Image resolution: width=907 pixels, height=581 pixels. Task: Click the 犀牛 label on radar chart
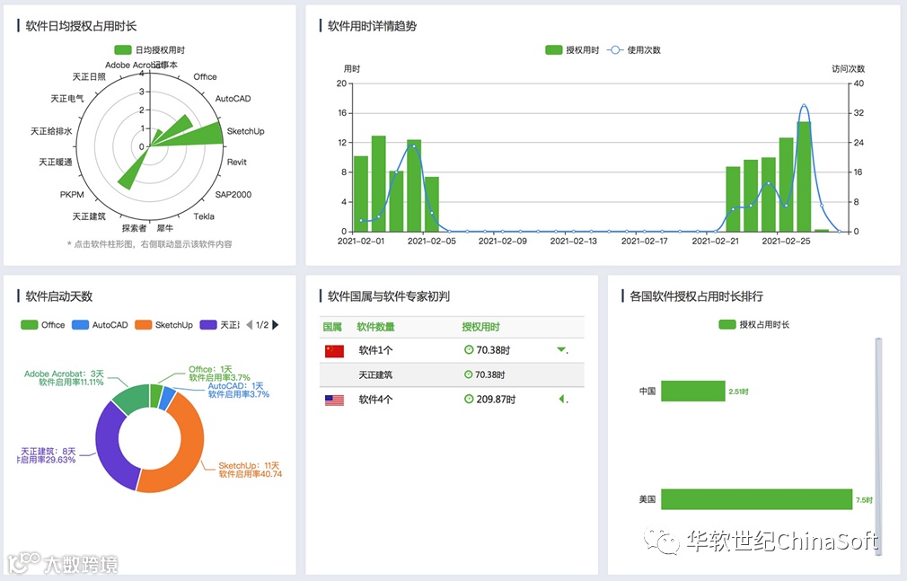click(x=165, y=228)
